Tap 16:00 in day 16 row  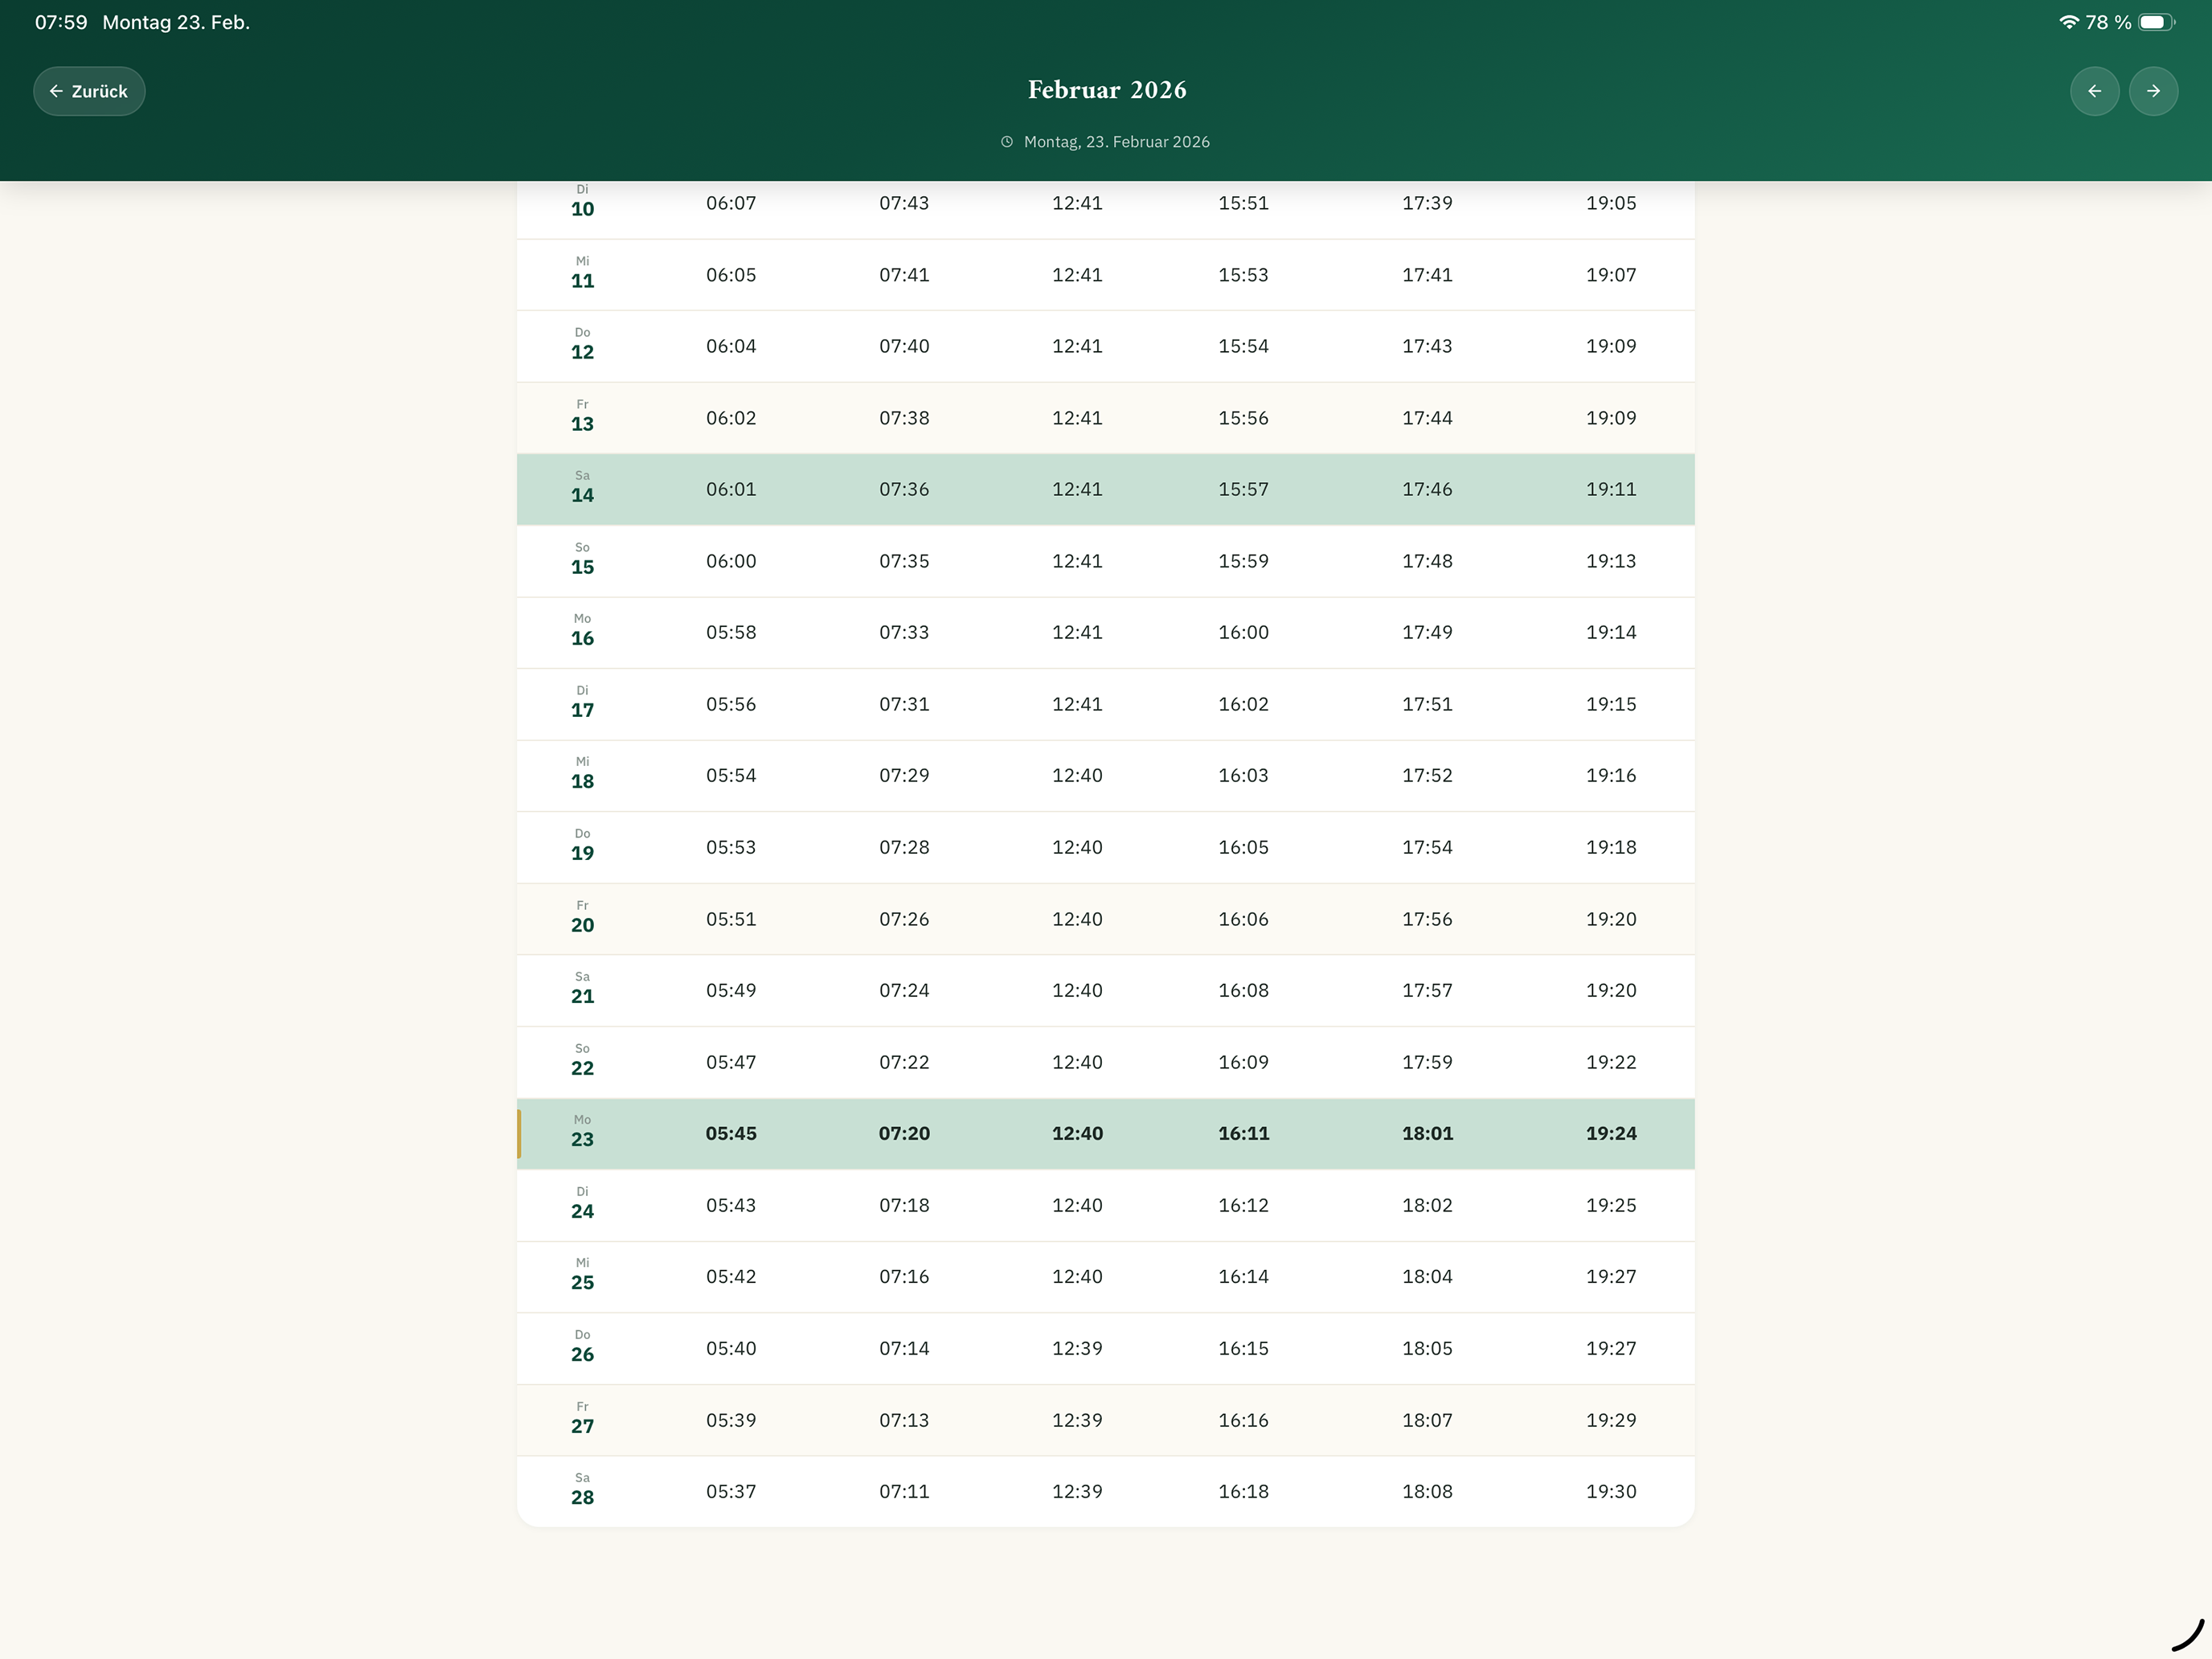(x=1243, y=632)
